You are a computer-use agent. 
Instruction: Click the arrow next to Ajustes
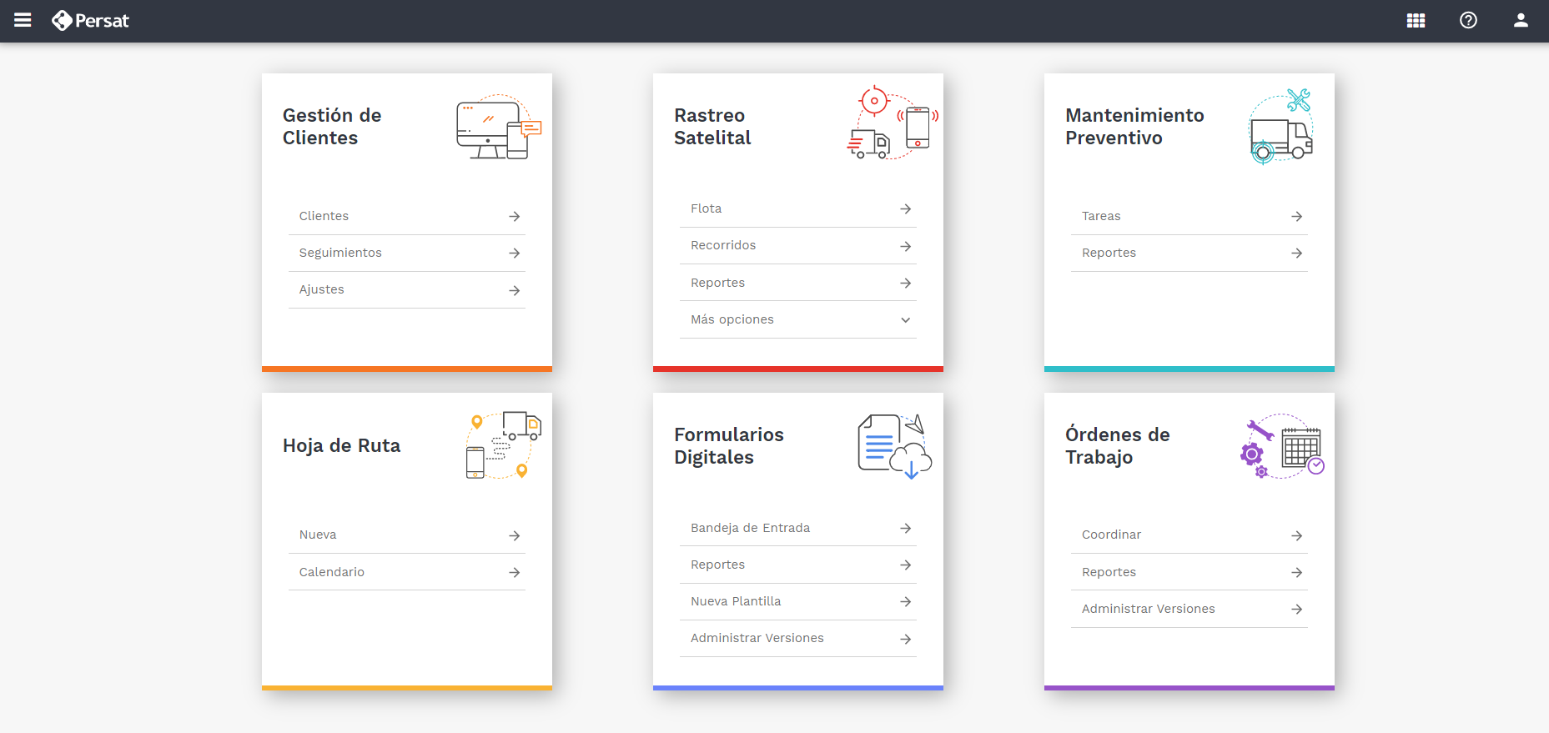(x=515, y=290)
